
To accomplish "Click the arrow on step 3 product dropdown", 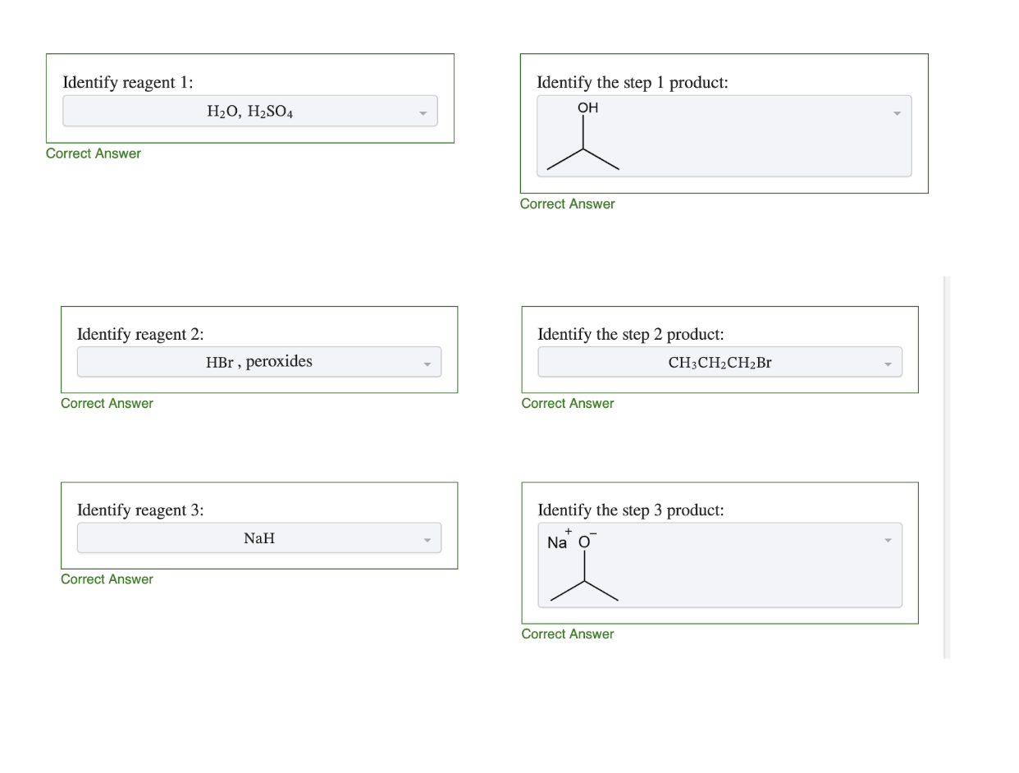I will point(887,540).
